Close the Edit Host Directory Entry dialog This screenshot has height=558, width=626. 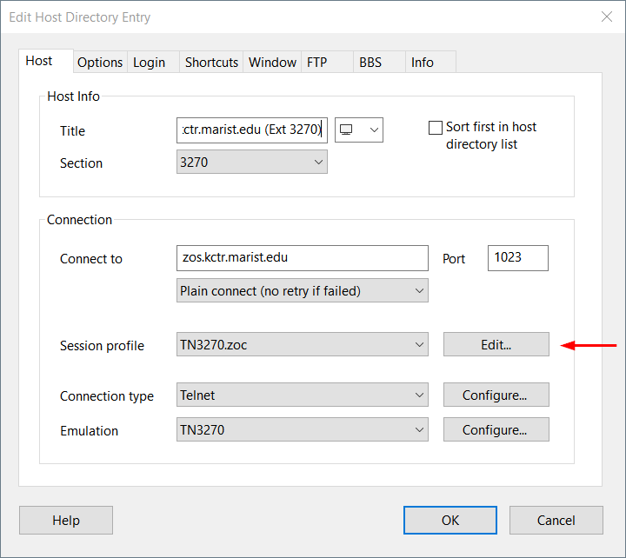pos(606,16)
